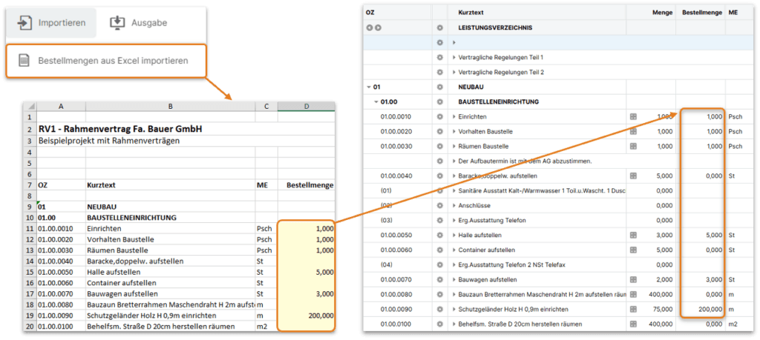The width and height of the screenshot is (760, 340).
Task: Collapse the 01.00 group node
Action: pos(376,101)
